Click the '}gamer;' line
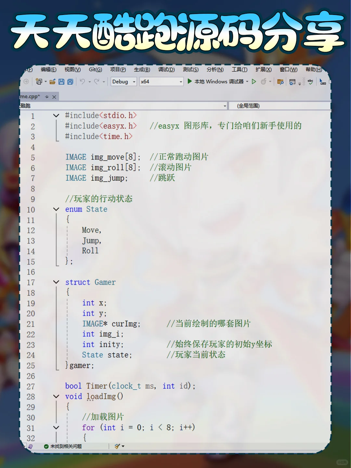 click(80, 365)
